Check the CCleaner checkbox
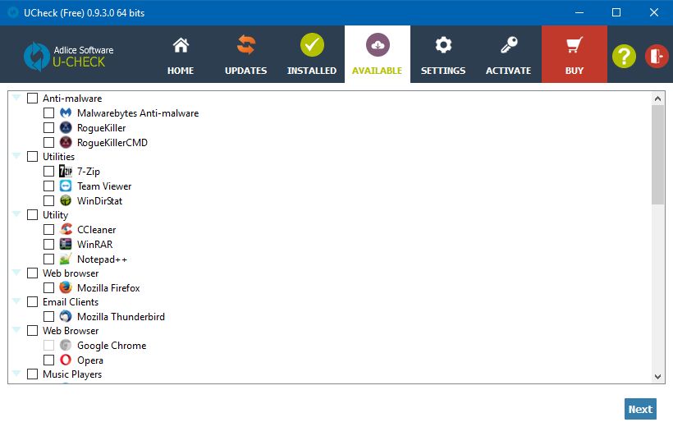Screen dimensions: 673x436 coord(49,229)
